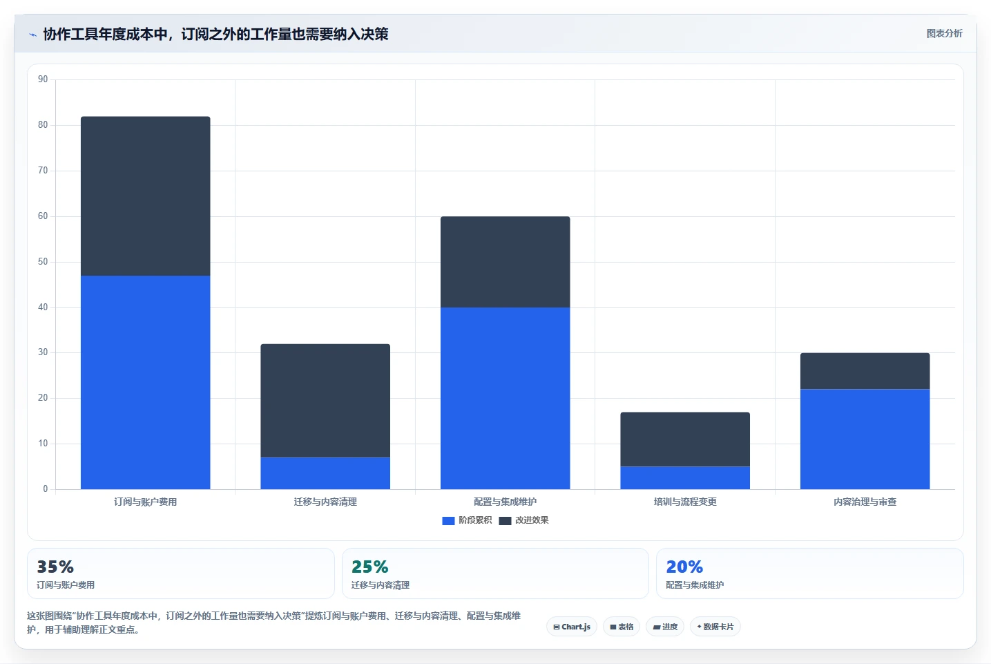Click the 迁移与内容清理 x-axis label
Image resolution: width=991 pixels, height=664 pixels.
point(325,502)
